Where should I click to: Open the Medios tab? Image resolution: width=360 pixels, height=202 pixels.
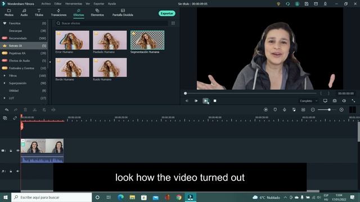[9, 12]
